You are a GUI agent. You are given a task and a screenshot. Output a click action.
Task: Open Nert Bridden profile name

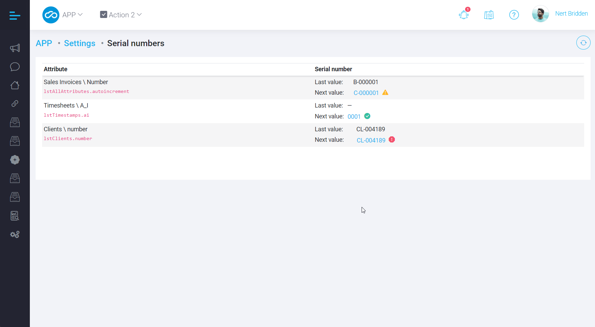tap(571, 13)
